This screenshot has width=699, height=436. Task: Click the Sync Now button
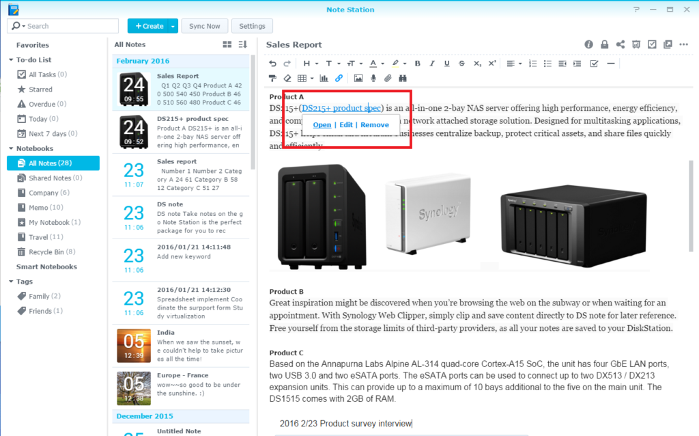tap(205, 26)
